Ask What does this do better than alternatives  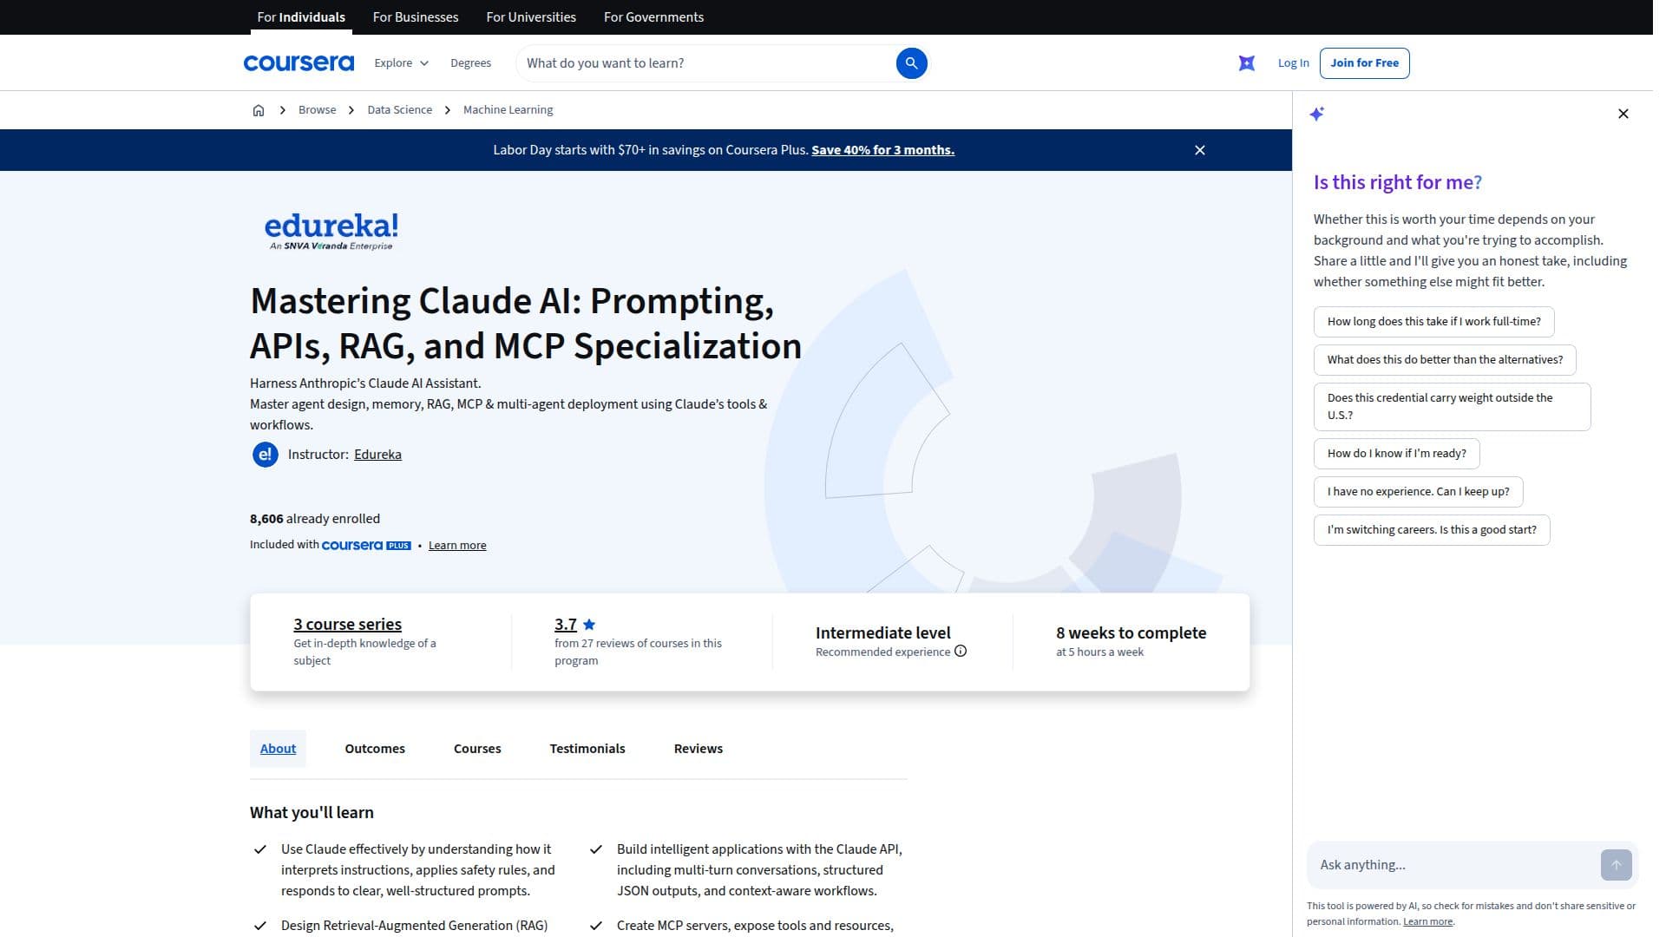click(x=1445, y=360)
